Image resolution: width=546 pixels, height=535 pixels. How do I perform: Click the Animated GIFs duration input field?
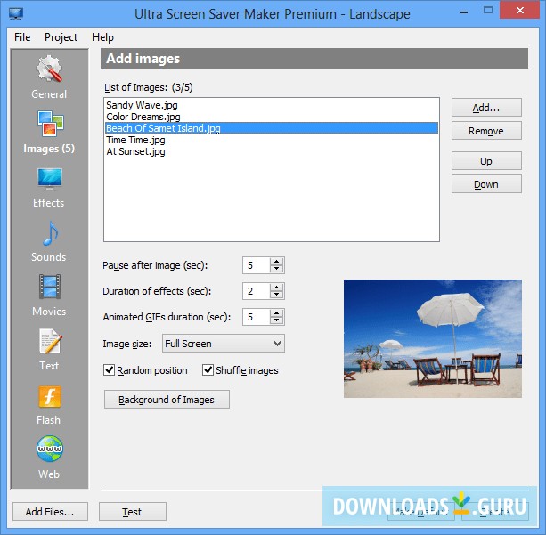tap(257, 317)
